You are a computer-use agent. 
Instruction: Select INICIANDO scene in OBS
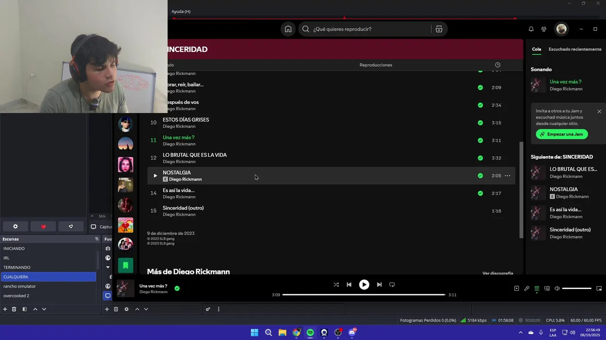[x=48, y=248]
